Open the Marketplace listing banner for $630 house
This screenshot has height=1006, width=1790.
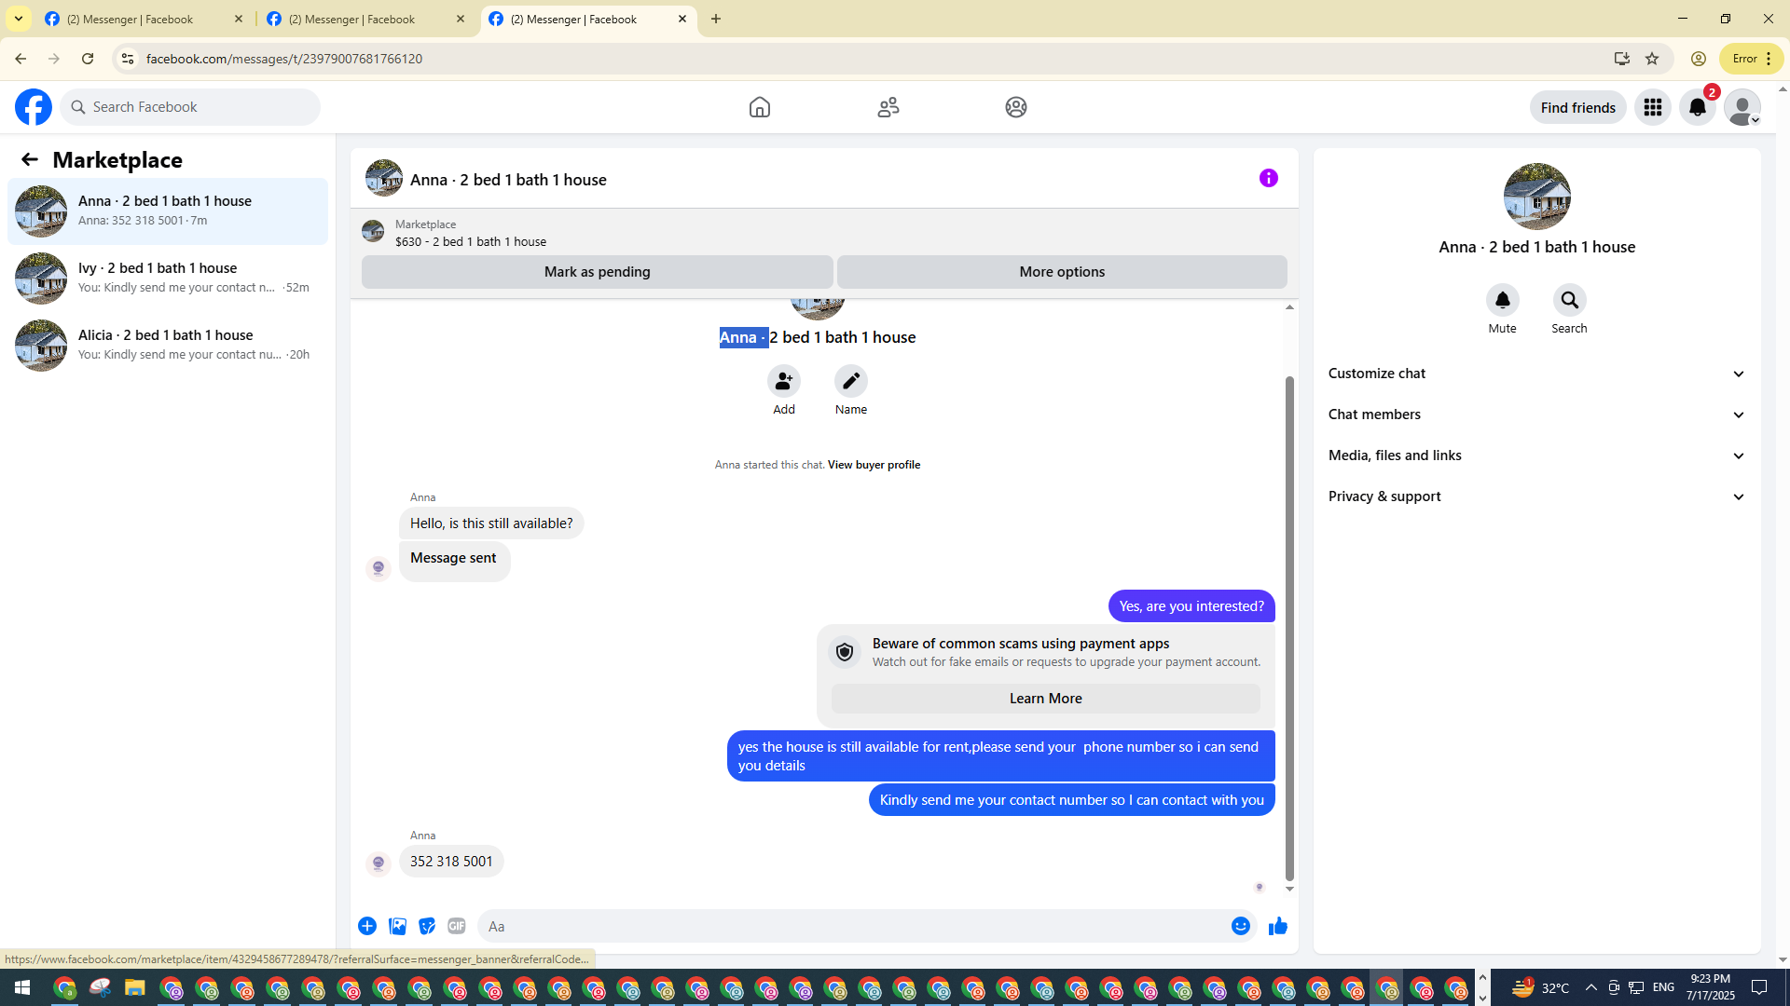(824, 233)
